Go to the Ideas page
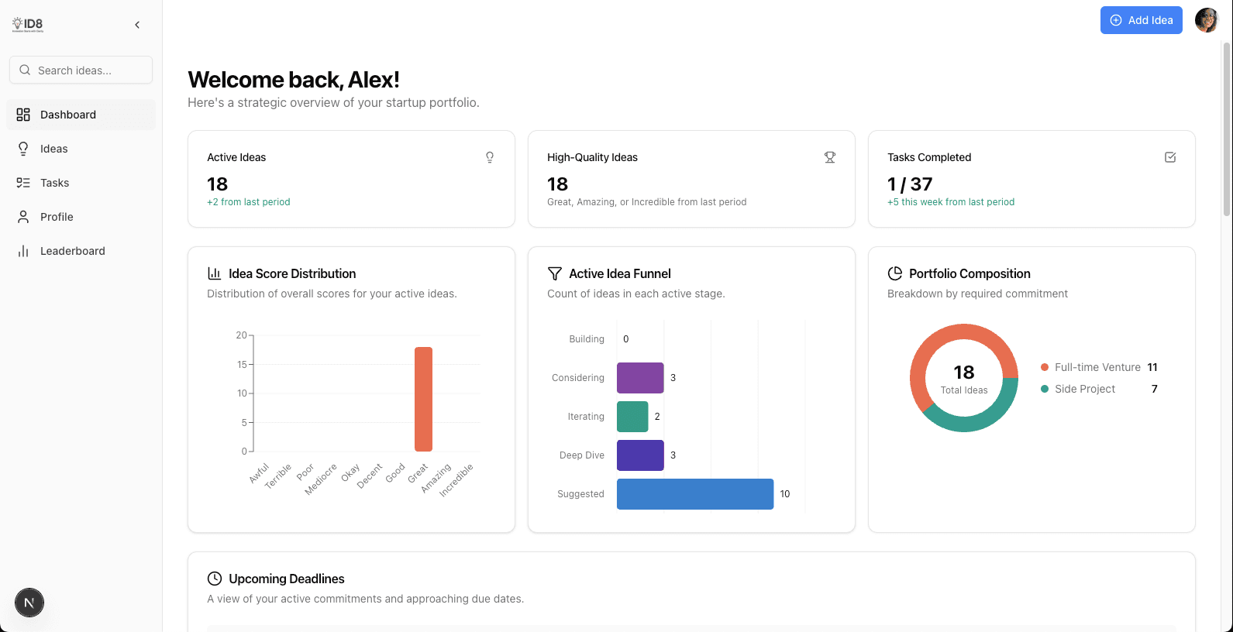The image size is (1233, 632). pyautogui.click(x=53, y=149)
